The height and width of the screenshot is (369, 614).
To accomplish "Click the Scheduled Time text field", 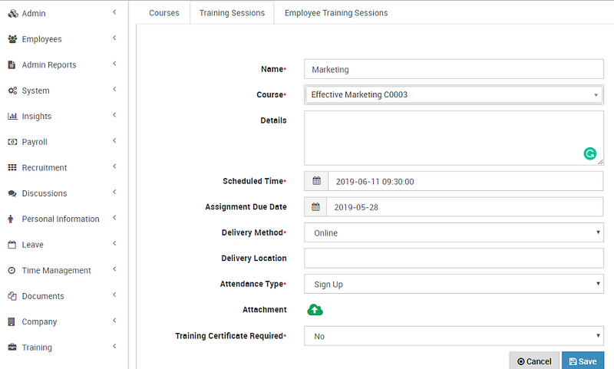I will tap(466, 181).
